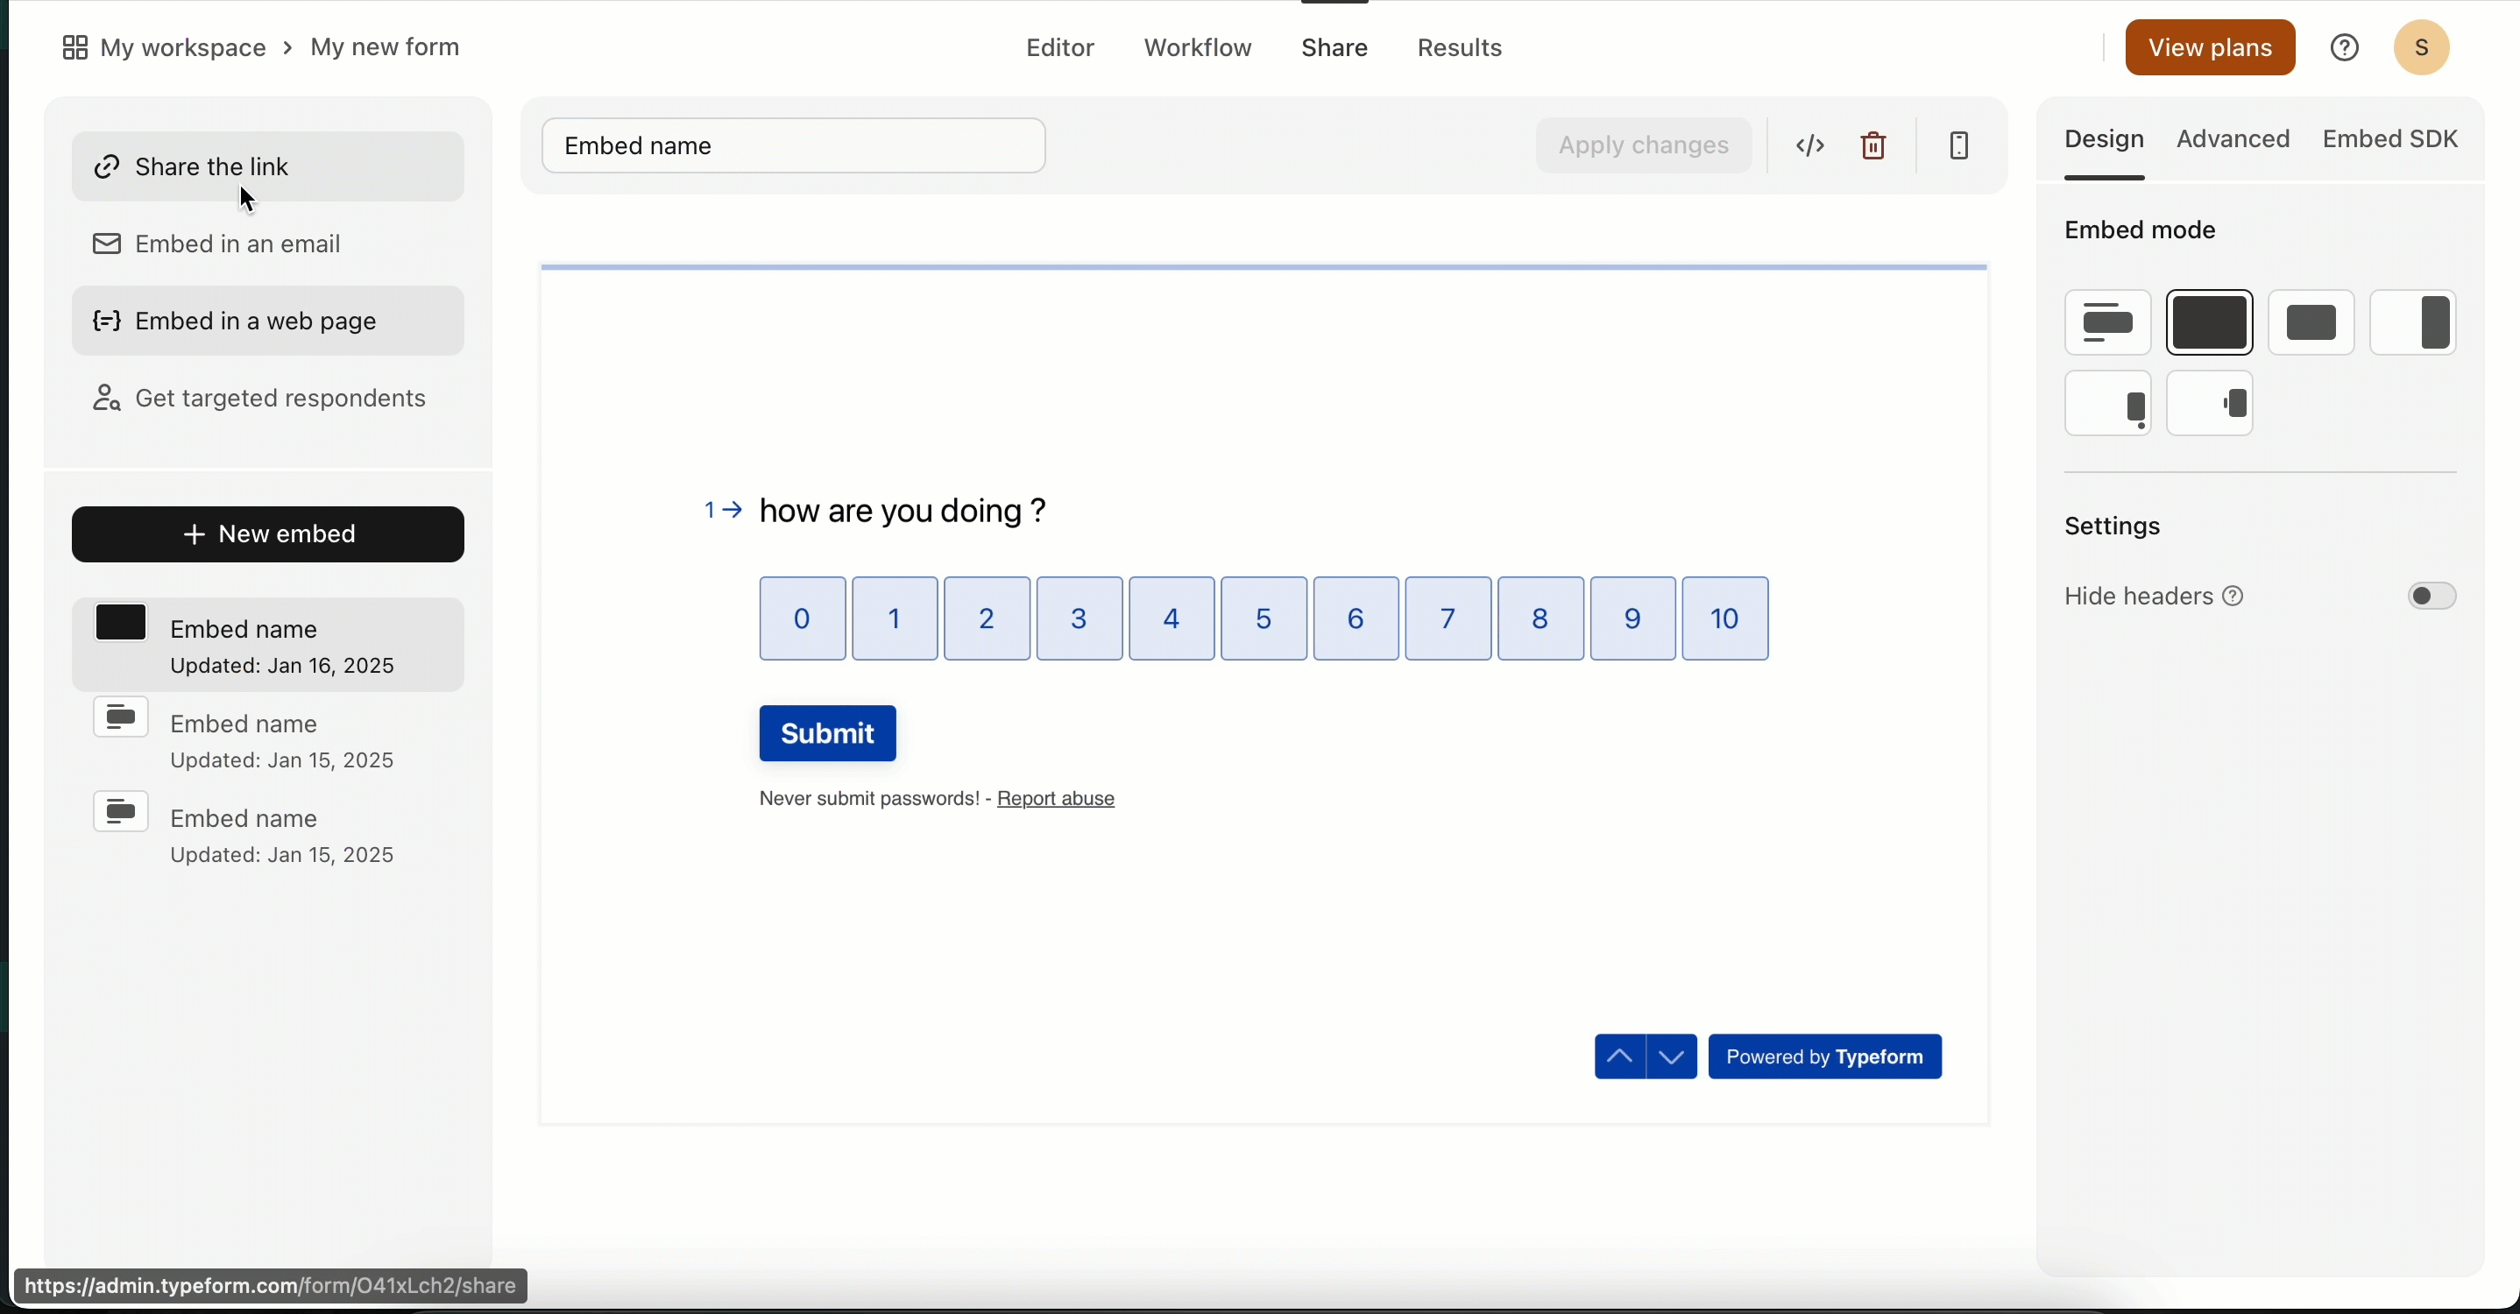
Task: Go to previous question with up arrow
Action: click(1619, 1056)
